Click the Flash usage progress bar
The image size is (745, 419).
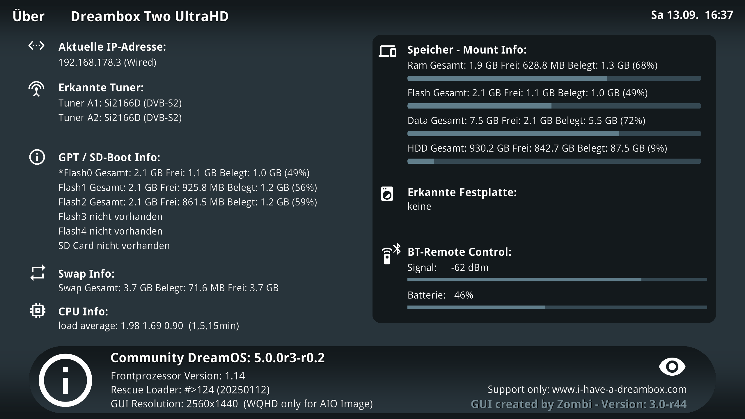554,106
